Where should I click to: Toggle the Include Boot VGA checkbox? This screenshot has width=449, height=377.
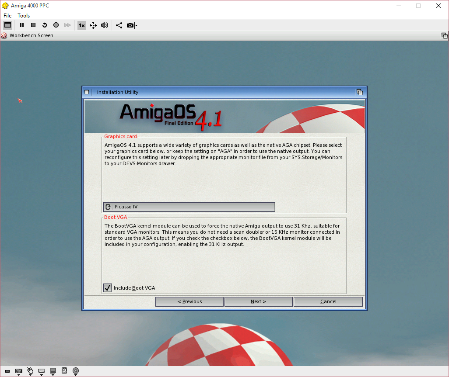108,288
